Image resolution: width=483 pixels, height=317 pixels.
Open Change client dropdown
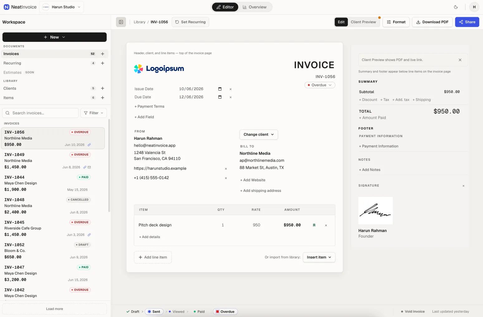pyautogui.click(x=258, y=134)
